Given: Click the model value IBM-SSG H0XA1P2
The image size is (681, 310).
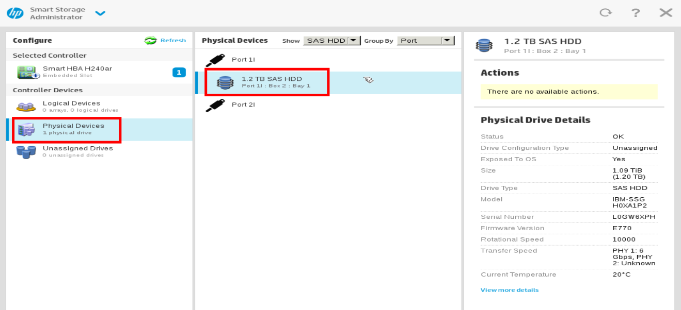Looking at the screenshot, I should point(629,202).
